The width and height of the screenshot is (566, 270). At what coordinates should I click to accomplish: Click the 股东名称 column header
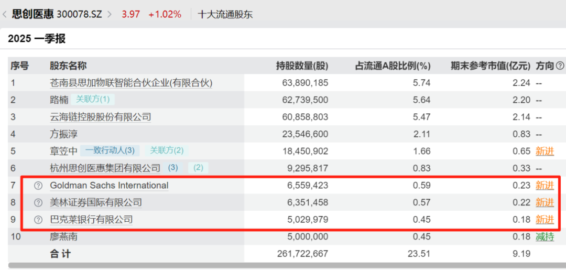pos(68,66)
